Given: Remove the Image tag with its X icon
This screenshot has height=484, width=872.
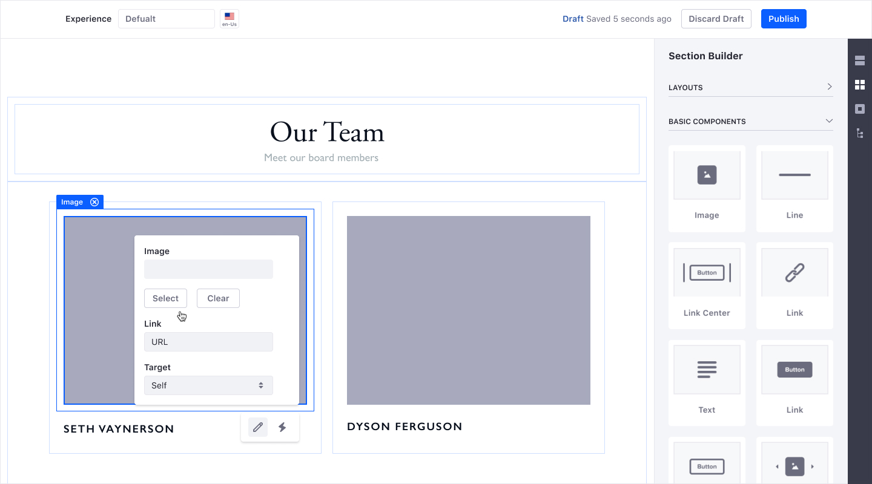Looking at the screenshot, I should pos(94,202).
